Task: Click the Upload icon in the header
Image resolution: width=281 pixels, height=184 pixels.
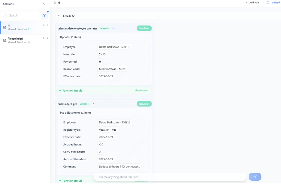Action: pyautogui.click(x=268, y=3)
